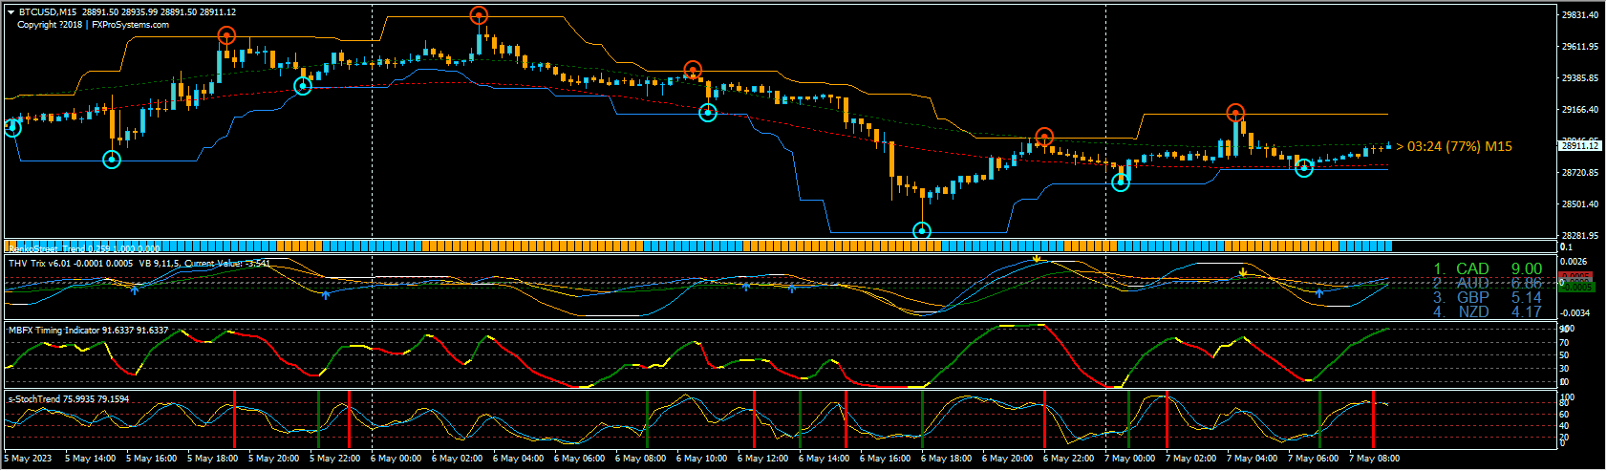Click the green -0.0005 level tag in THV Trix
1607x471 pixels.
(x=1575, y=287)
